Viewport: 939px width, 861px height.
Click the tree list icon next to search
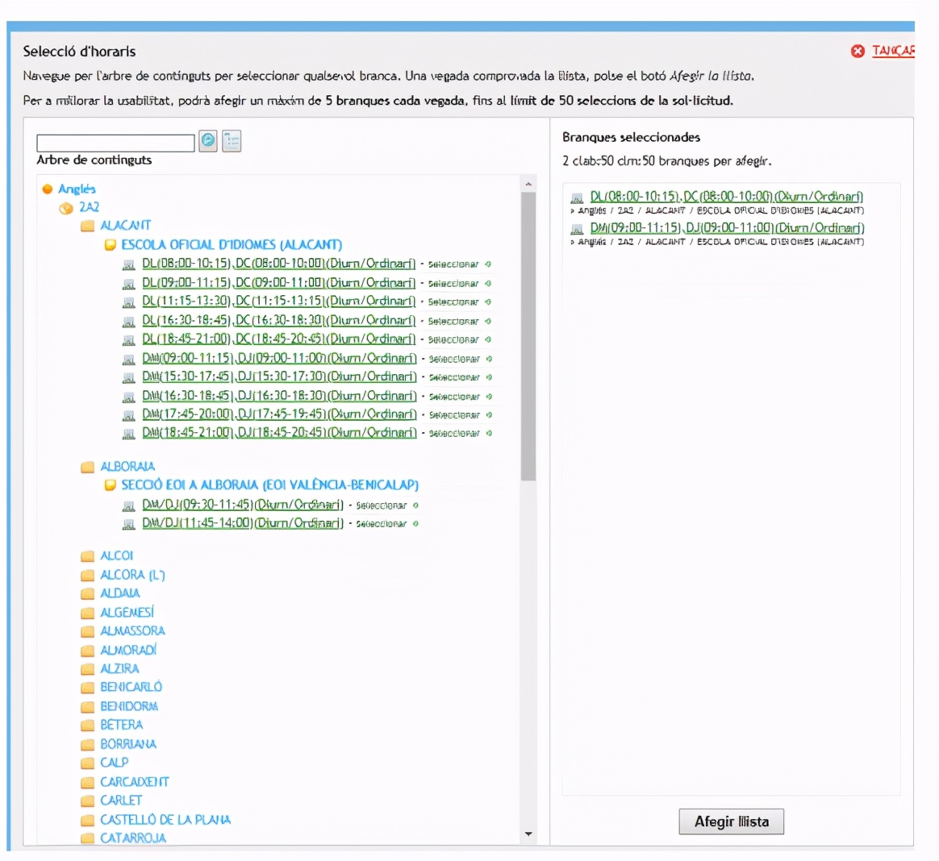(x=232, y=141)
